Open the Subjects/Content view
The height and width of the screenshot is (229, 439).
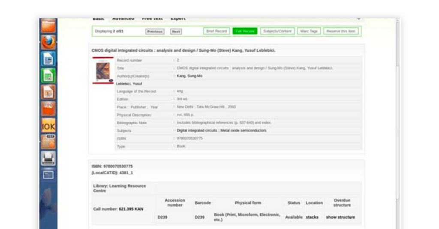tap(277, 31)
